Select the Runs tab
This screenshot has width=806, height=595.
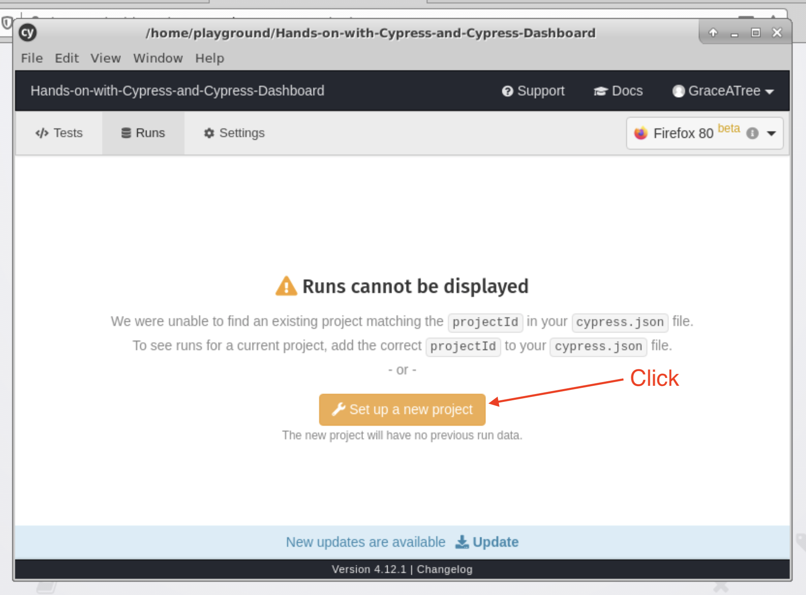point(143,133)
